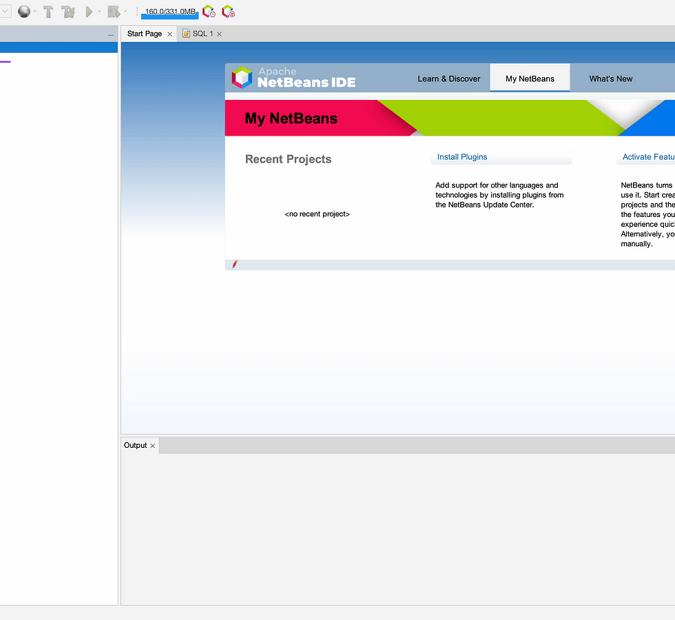Screen dimensions: 675x620
Task: Switch to the SQL 1 editor tab
Action: click(202, 34)
